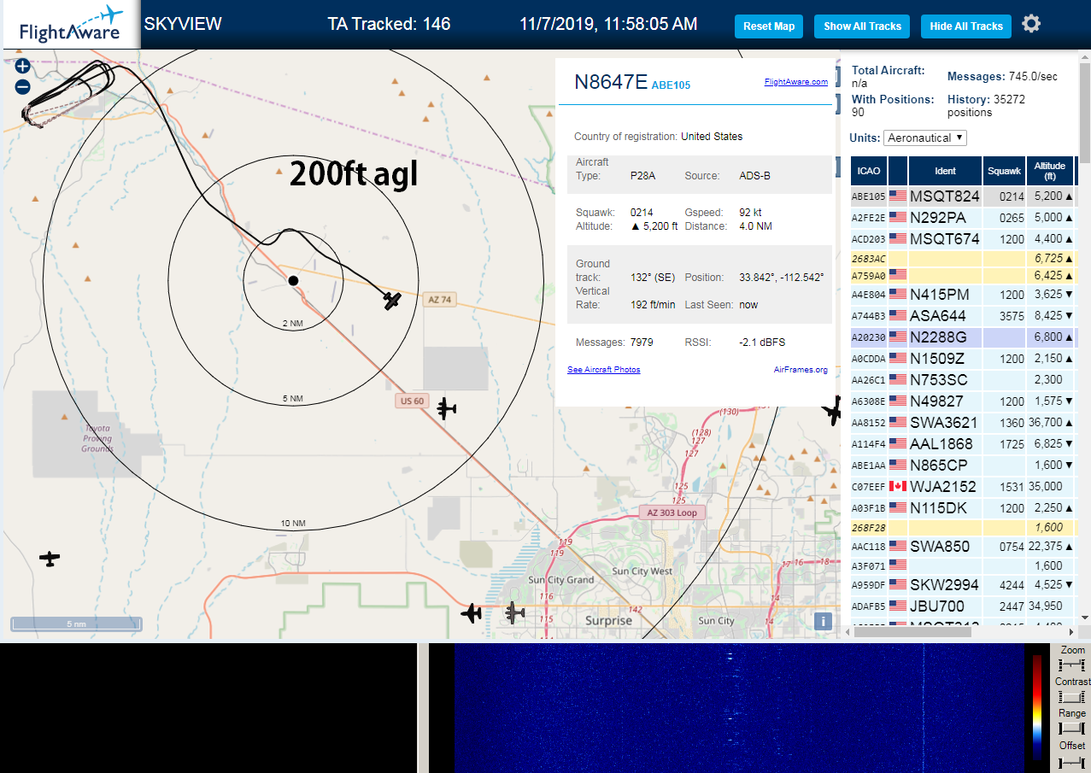
Task: Select the solid aircraft icon left of Sun City Grand pair
Action: click(x=472, y=612)
